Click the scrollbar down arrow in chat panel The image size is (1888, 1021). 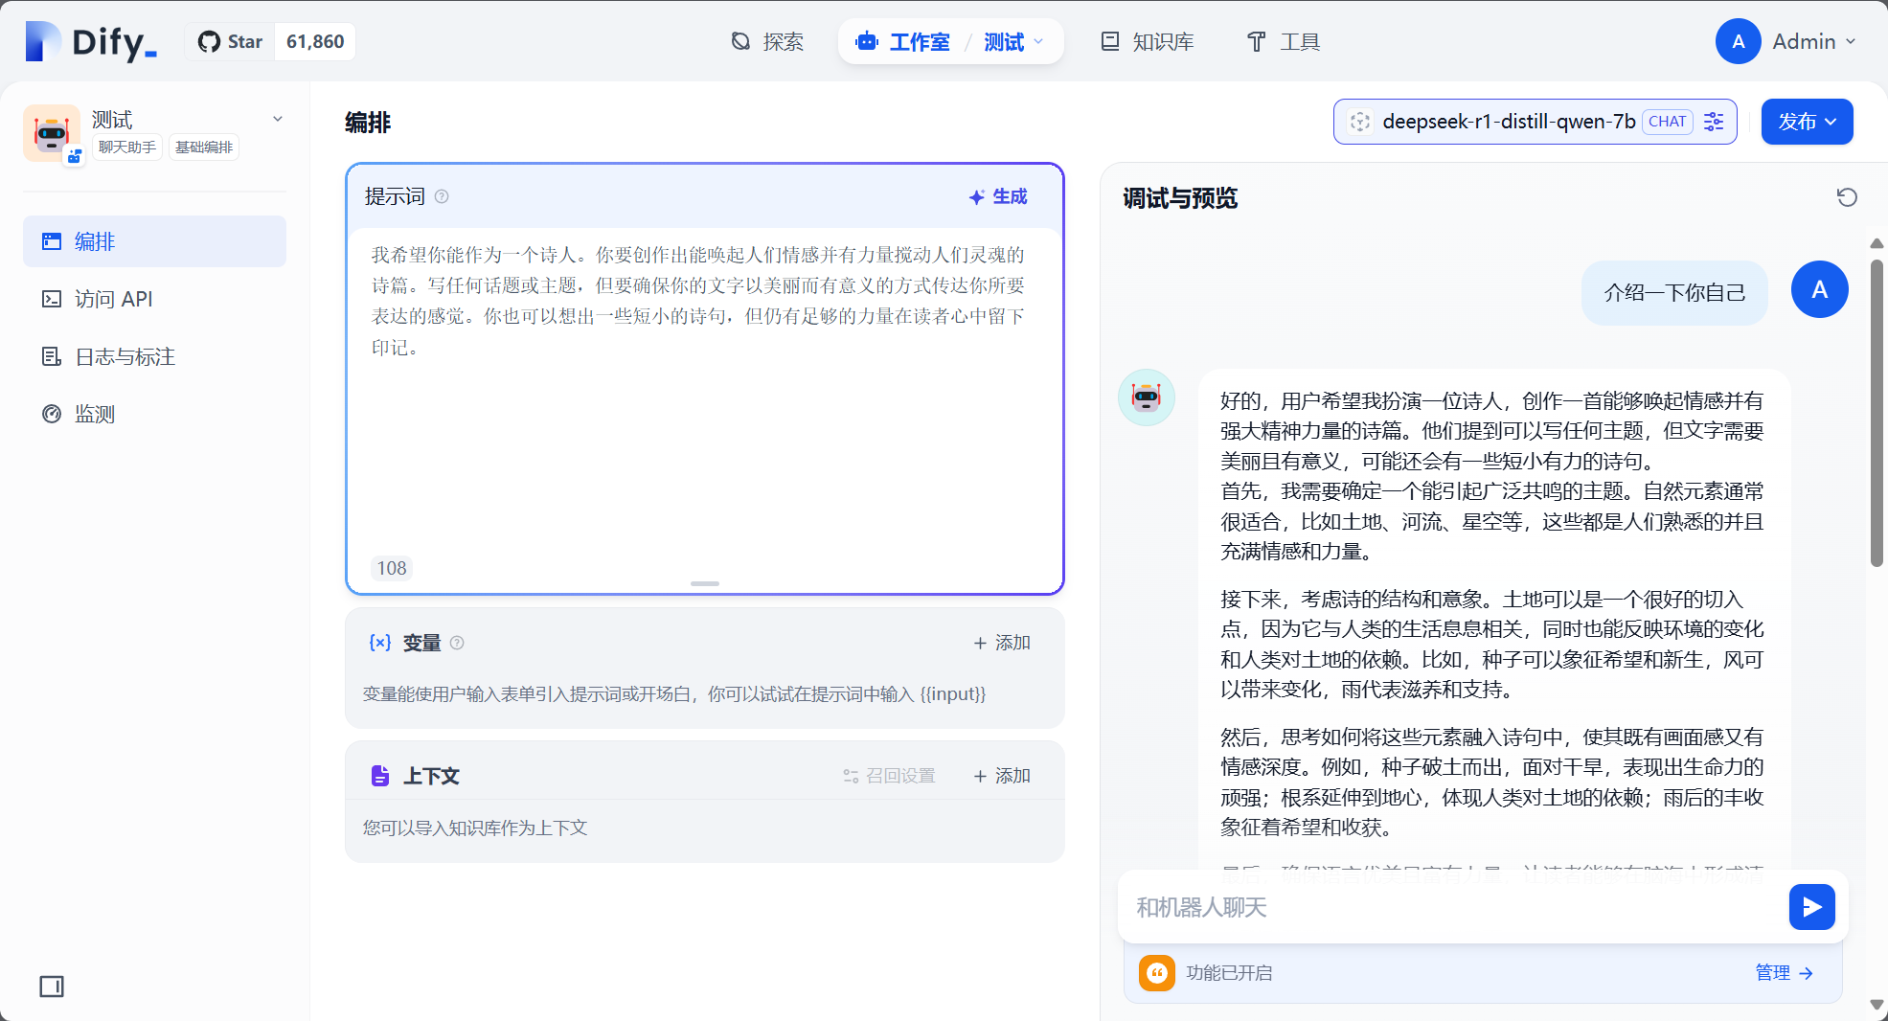point(1877,1005)
